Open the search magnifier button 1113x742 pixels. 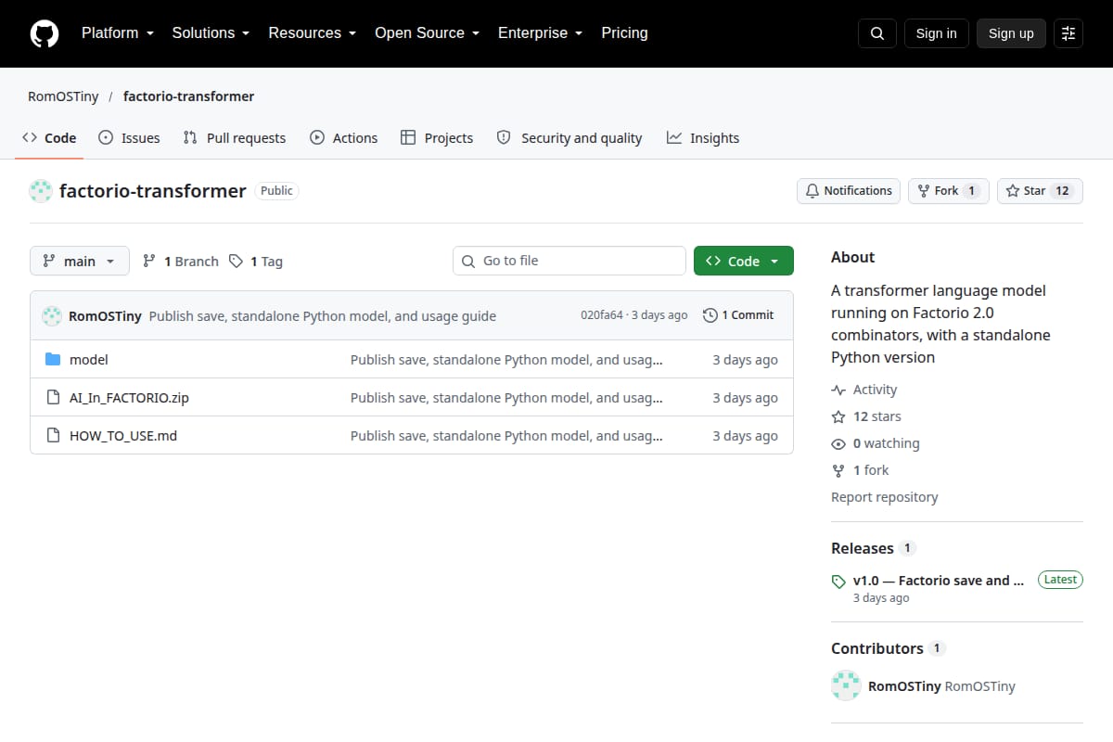(x=877, y=33)
